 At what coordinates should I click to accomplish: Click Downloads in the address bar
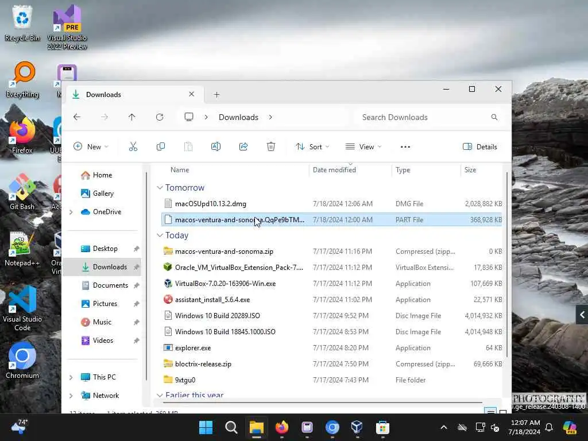[x=238, y=117]
